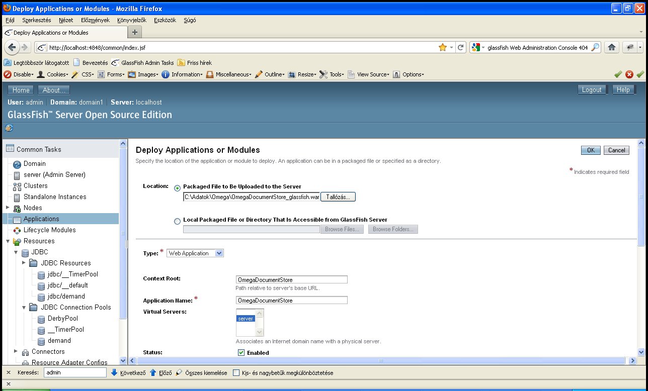This screenshot has height=391, width=648.
Task: Toggle the case-sensitive search checkbox
Action: coord(237,373)
